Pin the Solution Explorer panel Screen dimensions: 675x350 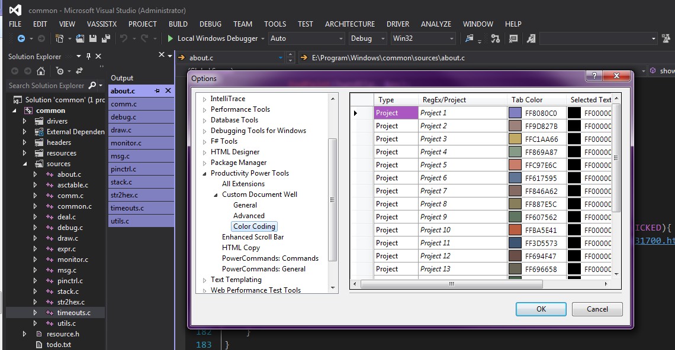(88, 56)
